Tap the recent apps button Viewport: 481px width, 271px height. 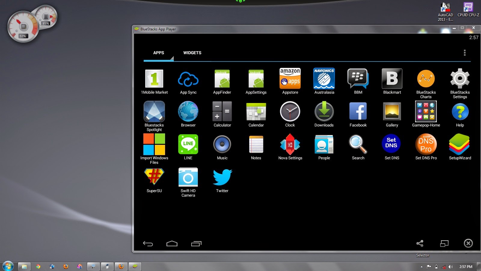(x=196, y=244)
